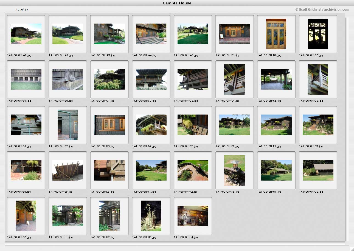The width and height of the screenshot is (354, 251).
Task: Click filename label 1A1-GG-GH-C6.jpg
Action: (311, 101)
